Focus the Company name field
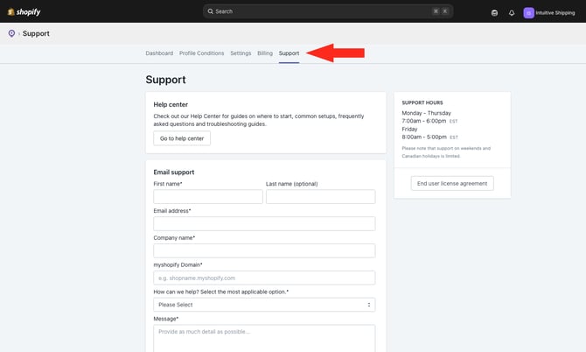 [x=264, y=250]
